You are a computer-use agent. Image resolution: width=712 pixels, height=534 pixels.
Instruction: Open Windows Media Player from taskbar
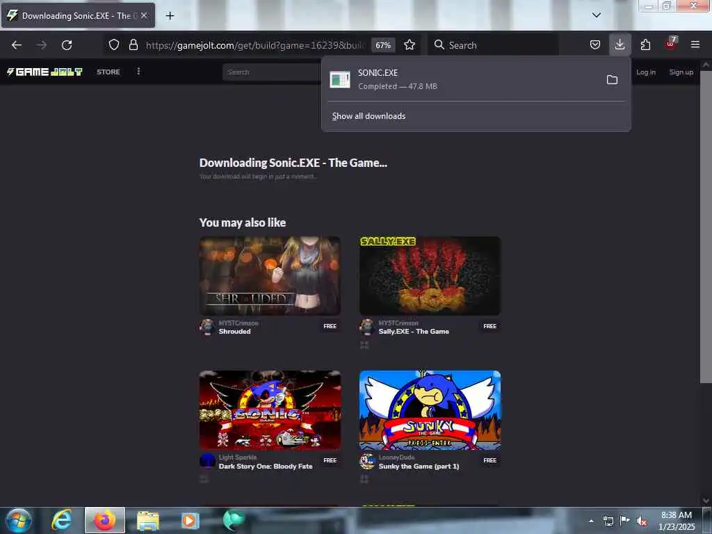[190, 520]
